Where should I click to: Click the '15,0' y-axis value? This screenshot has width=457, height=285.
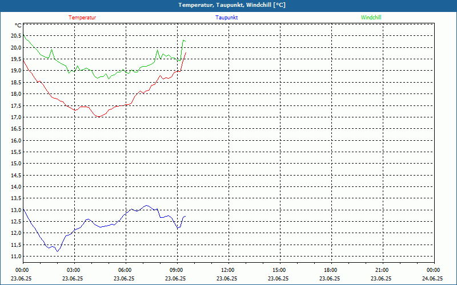pos(17,164)
